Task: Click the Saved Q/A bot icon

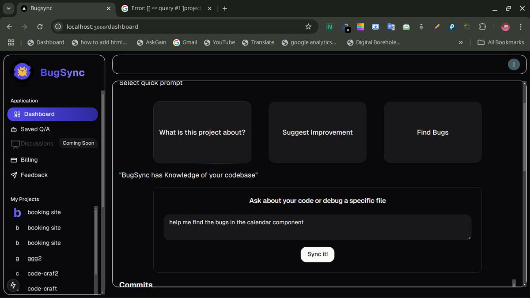Action: tap(14, 129)
